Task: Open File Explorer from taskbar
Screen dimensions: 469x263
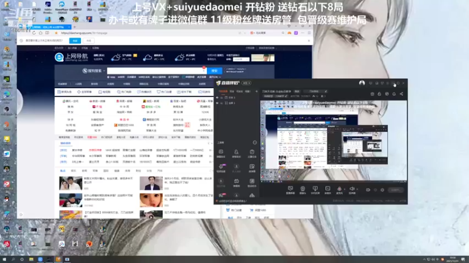Action: (x=31, y=259)
